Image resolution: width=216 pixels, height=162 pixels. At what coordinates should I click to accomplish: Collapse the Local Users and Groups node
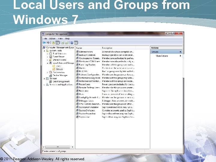coord(47,63)
